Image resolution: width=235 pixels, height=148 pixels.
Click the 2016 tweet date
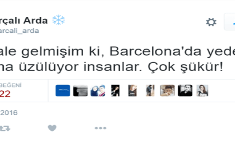(x=9, y=113)
